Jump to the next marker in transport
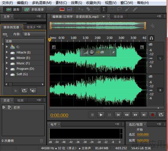 (x=144, y=115)
